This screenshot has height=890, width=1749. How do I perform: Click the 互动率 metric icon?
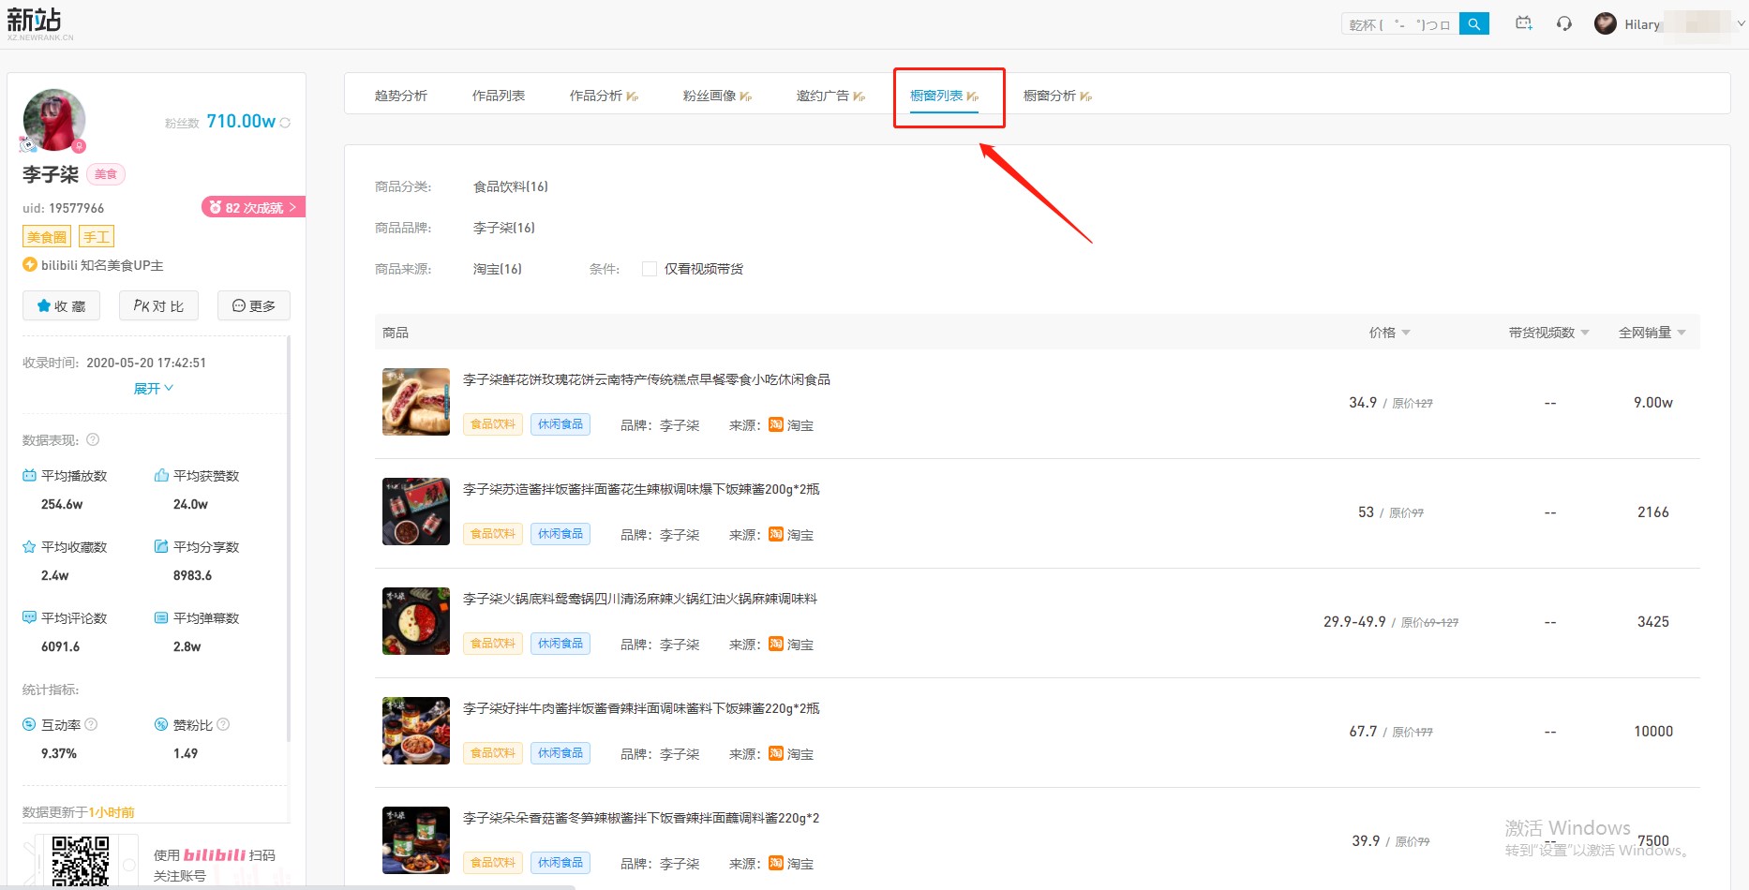tap(29, 724)
